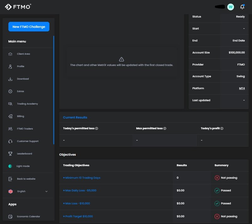Expand the Minimum 10 Trading Days objective
The image size is (252, 224).
point(82,178)
